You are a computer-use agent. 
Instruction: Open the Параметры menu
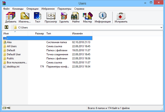65,9
